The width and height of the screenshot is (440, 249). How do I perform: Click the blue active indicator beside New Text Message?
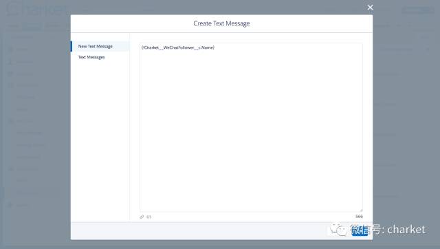click(71, 46)
